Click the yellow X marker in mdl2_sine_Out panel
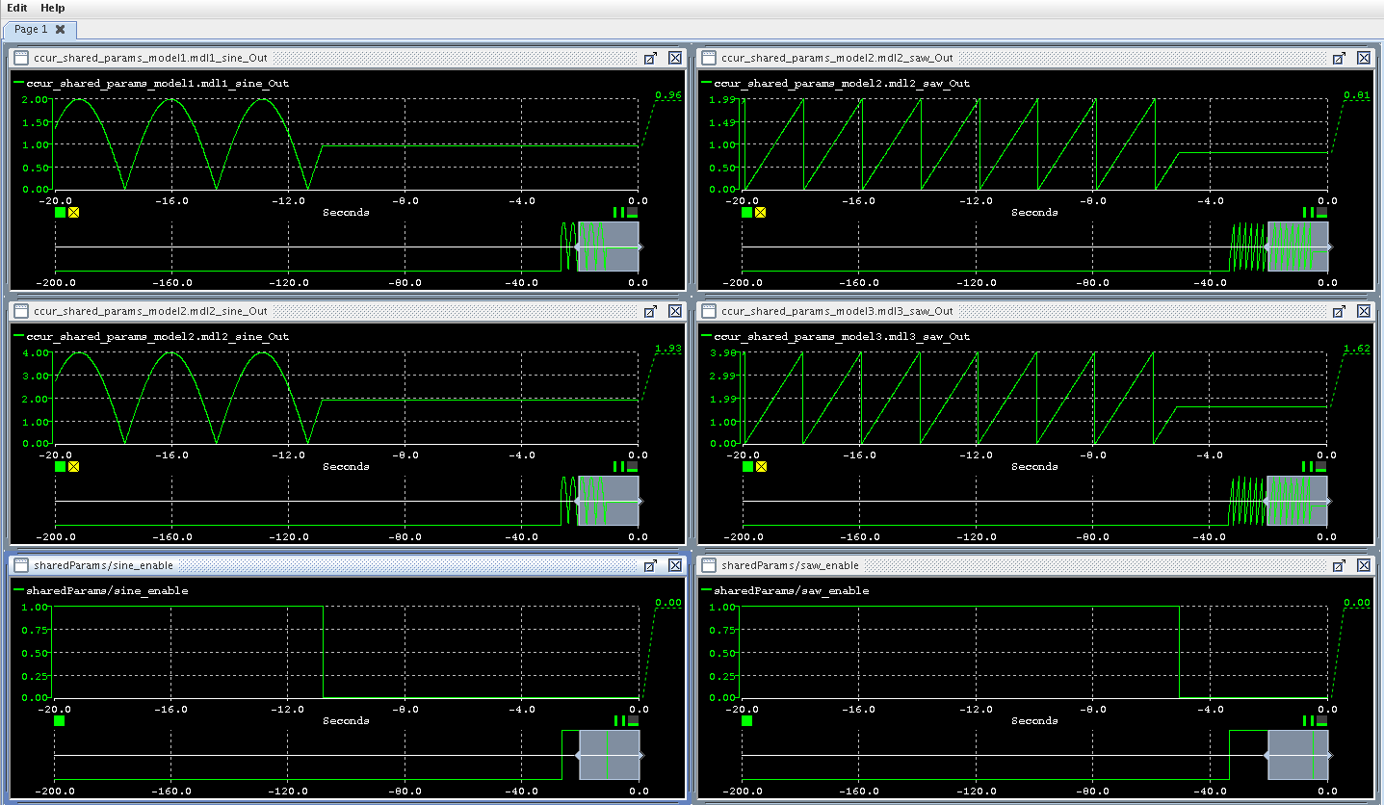1384x805 pixels. tap(74, 467)
